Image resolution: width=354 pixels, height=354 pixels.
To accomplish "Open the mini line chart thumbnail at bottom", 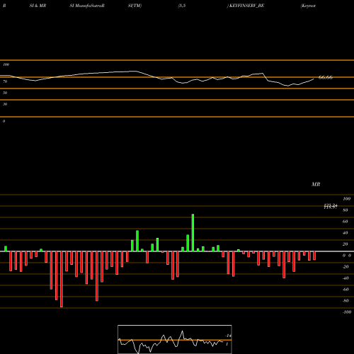I will pyautogui.click(x=175, y=339).
